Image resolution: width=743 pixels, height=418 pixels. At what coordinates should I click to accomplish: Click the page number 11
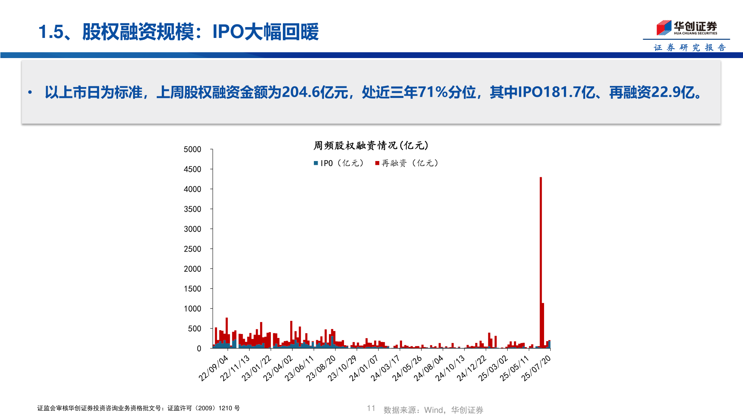click(371, 408)
